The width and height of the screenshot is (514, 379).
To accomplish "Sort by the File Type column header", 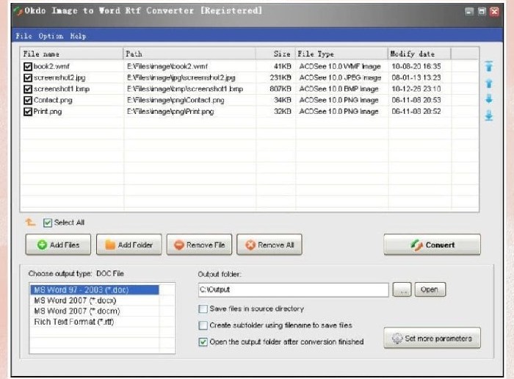I will point(341,54).
